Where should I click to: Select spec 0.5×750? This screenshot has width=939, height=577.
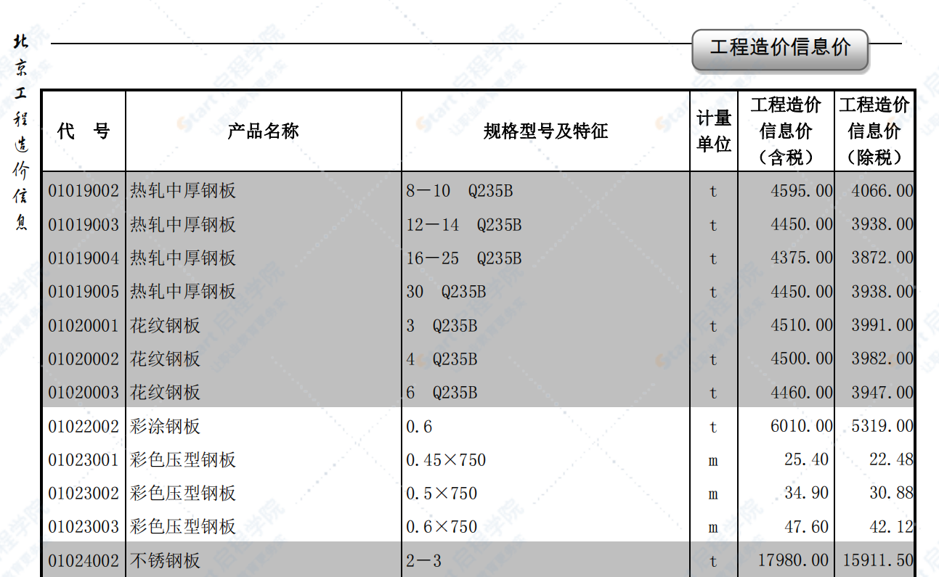pyautogui.click(x=442, y=494)
